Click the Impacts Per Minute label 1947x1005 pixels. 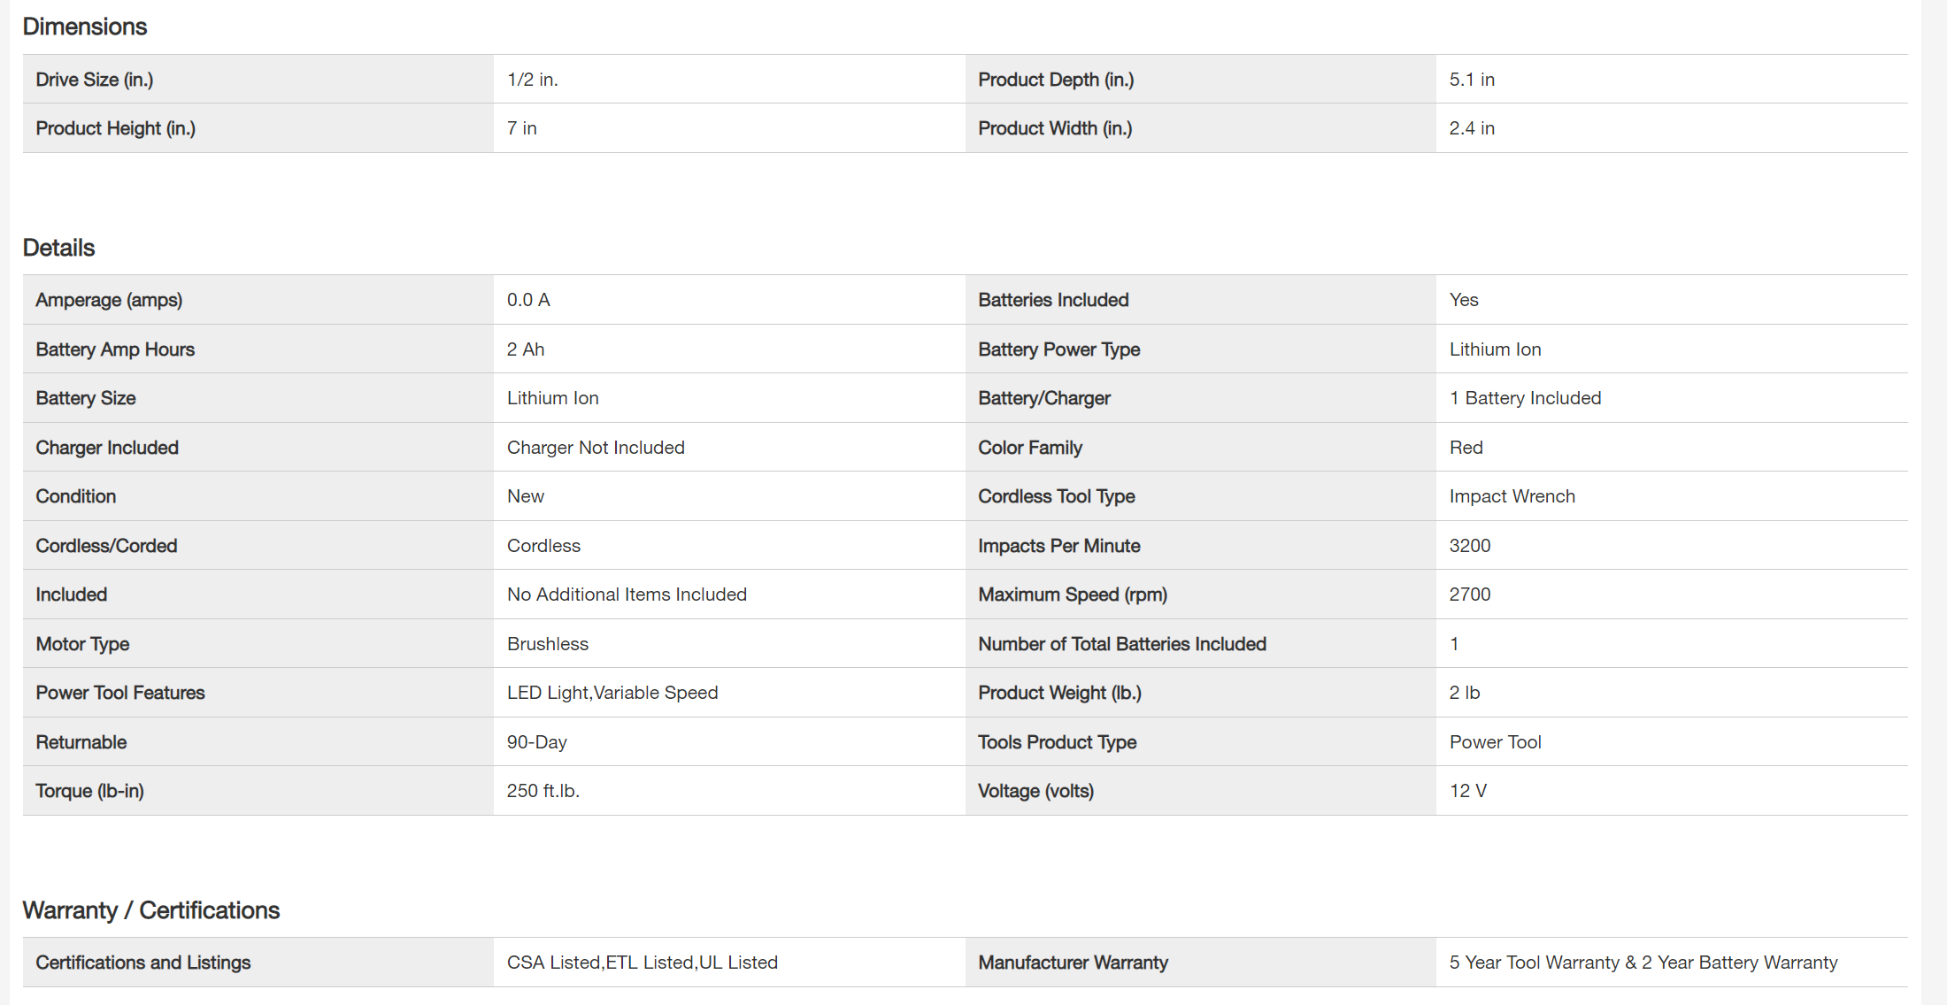click(x=1058, y=546)
